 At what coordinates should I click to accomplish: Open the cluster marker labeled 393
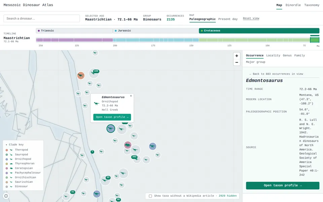tap(136, 159)
